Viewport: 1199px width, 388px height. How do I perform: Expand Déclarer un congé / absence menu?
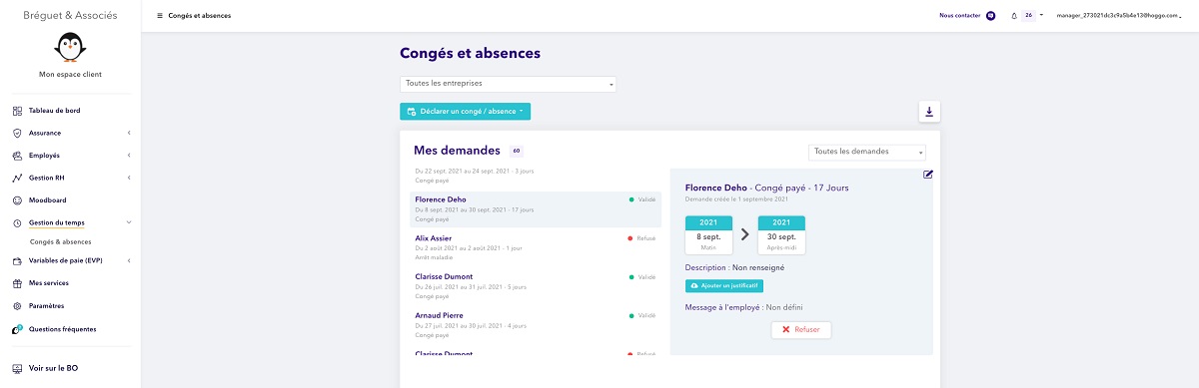465,112
